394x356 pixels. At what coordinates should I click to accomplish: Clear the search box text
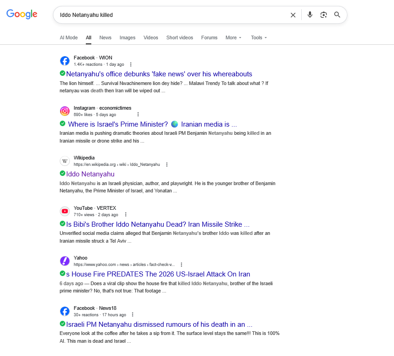point(293,15)
